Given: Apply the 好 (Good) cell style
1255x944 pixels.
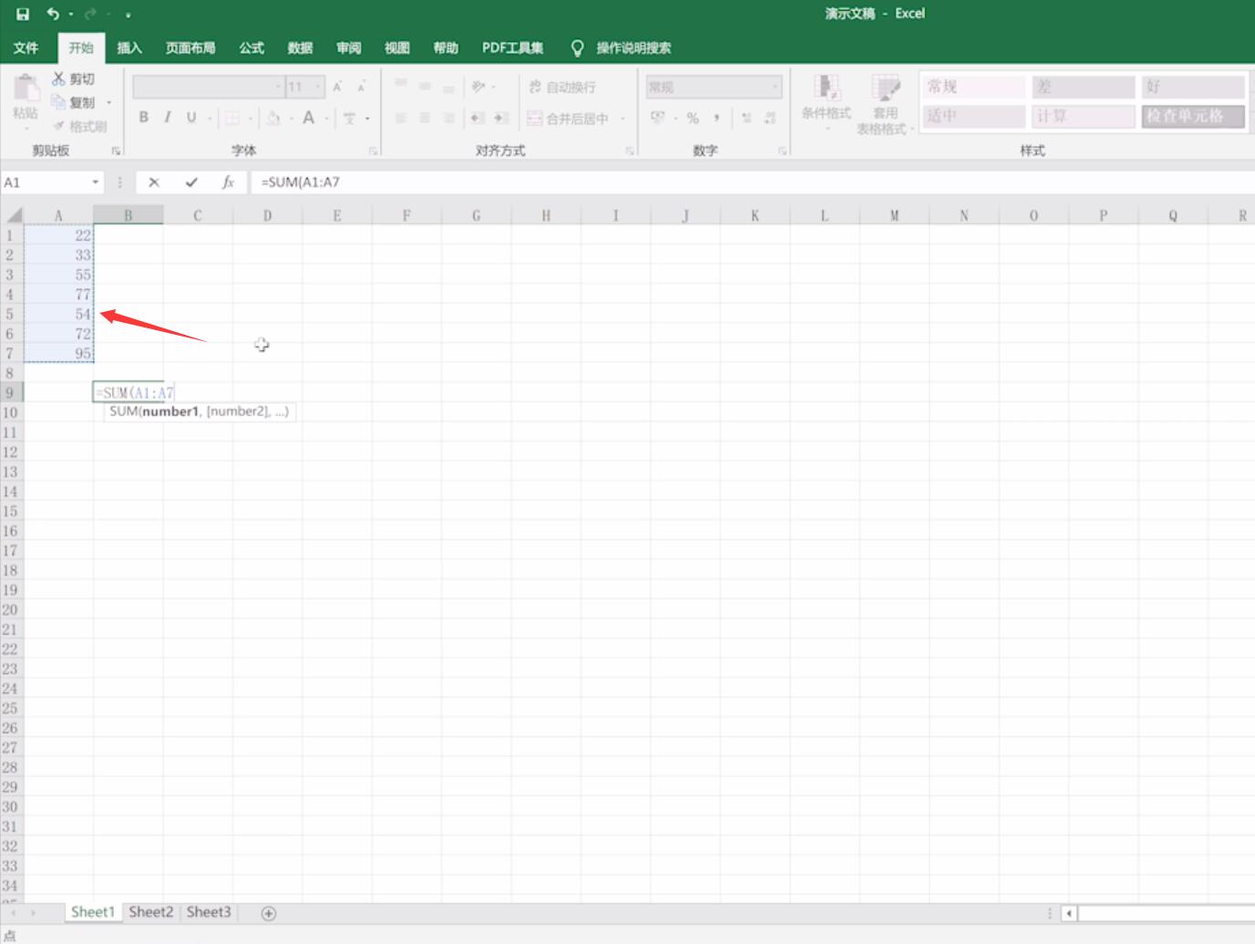Looking at the screenshot, I should (x=1193, y=87).
